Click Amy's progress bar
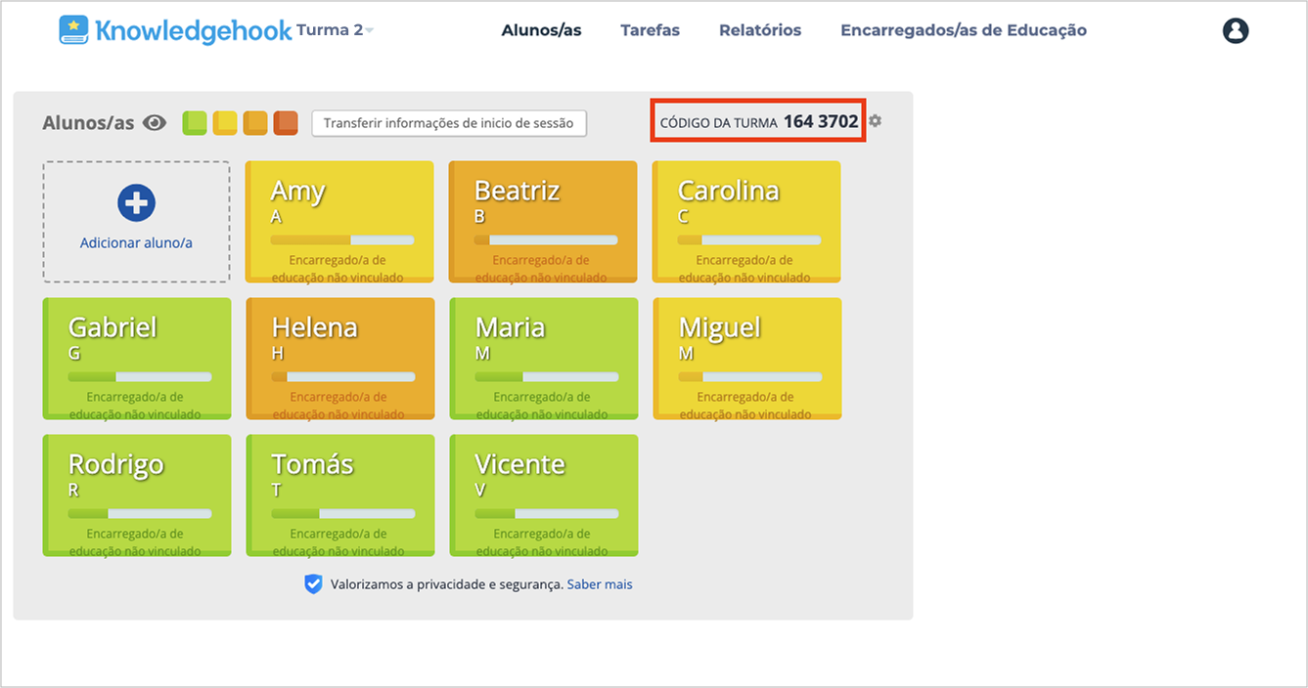Viewport: 1308px width, 688px height. point(342,239)
